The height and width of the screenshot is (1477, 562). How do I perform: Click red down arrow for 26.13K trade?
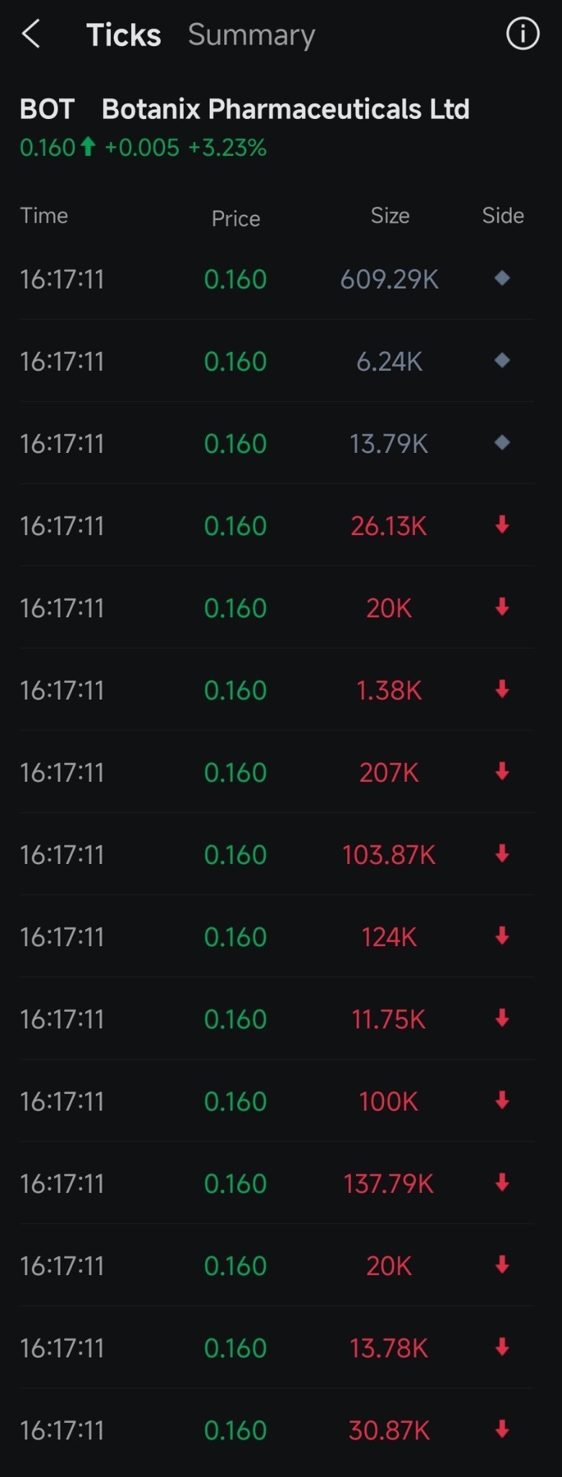pyautogui.click(x=502, y=525)
